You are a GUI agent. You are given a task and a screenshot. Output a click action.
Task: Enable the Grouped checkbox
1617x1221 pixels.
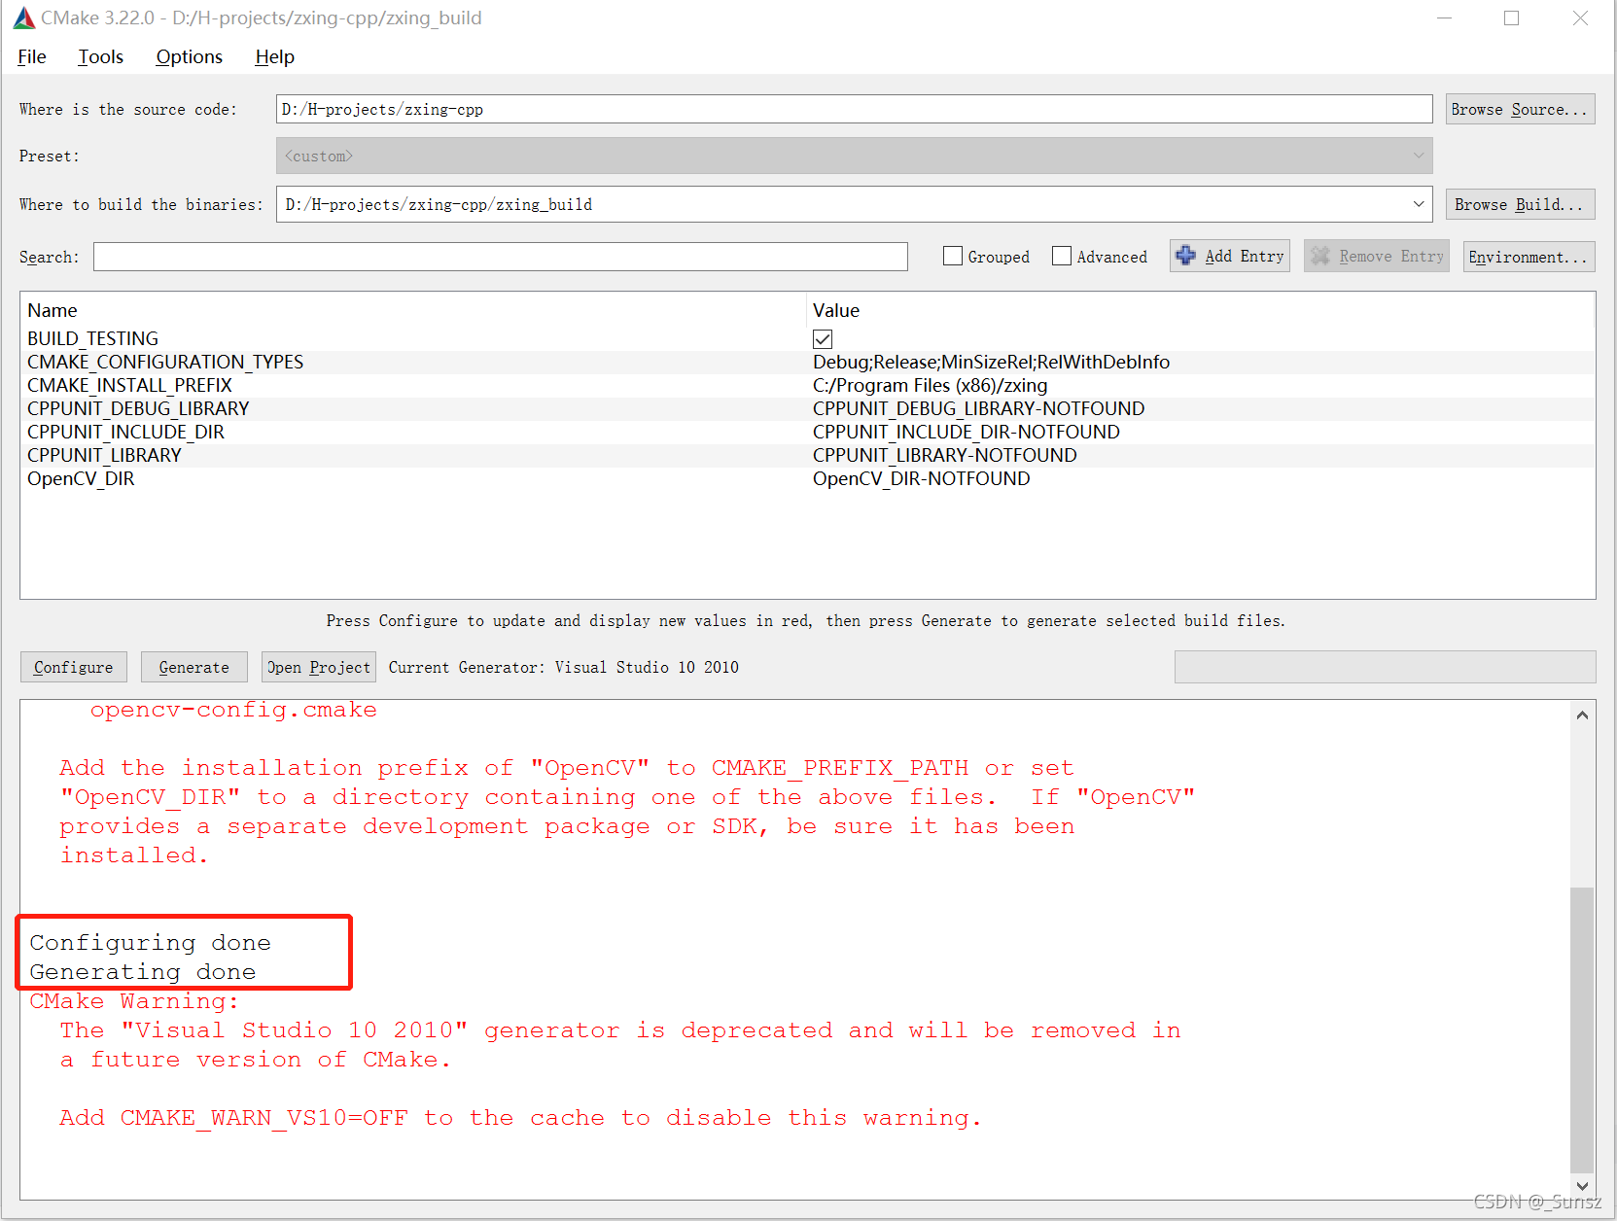(953, 256)
